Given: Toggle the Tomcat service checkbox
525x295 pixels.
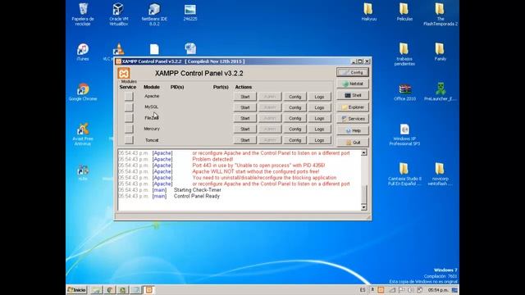Looking at the screenshot, I should tap(129, 140).
